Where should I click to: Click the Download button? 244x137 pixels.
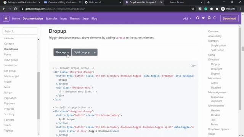pos(230,19)
